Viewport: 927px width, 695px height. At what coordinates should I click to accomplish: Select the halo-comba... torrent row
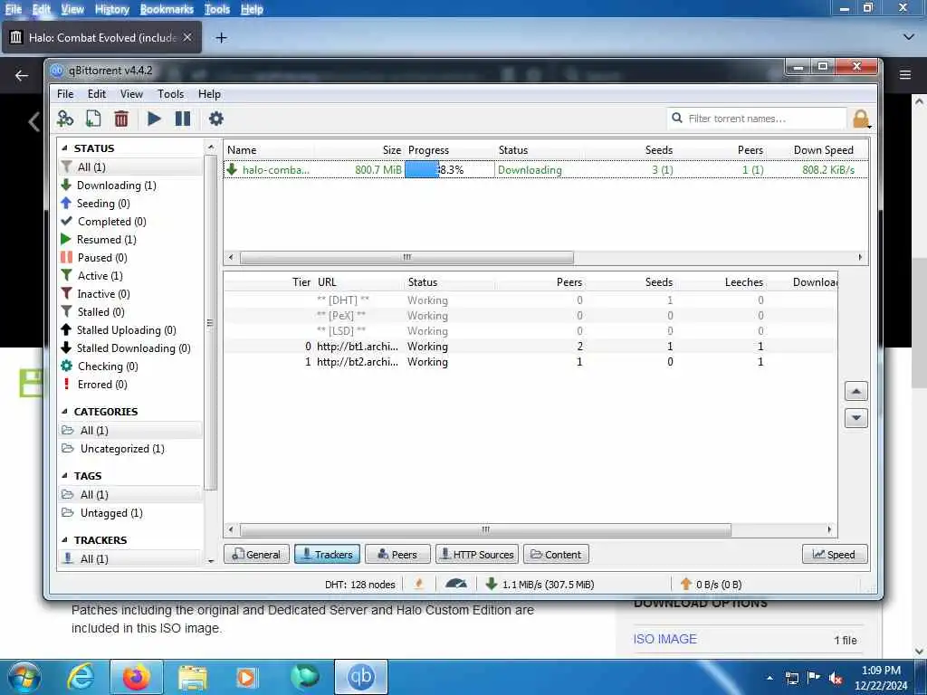click(x=546, y=169)
